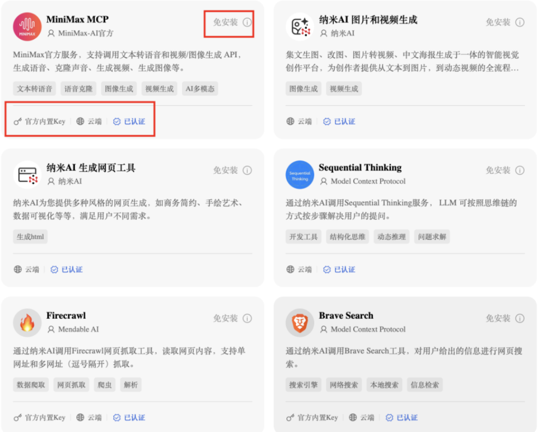Click info icon on 纳米AI 生成网页工具 card
Screen dimensions: 544x432
pos(247,170)
